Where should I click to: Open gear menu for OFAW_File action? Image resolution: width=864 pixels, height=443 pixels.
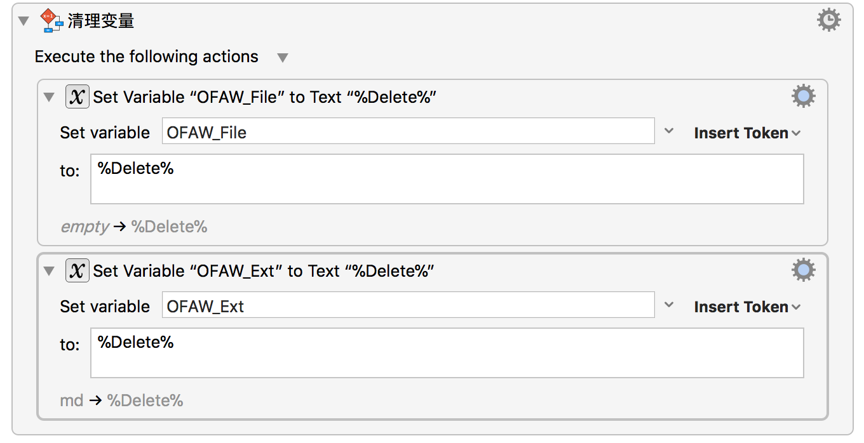[x=803, y=96]
